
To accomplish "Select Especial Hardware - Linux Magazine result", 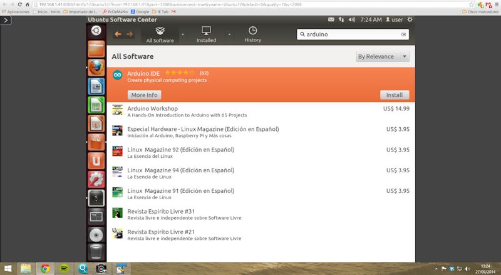I will (x=261, y=132).
